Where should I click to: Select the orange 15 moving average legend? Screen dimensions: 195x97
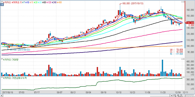[31, 2]
